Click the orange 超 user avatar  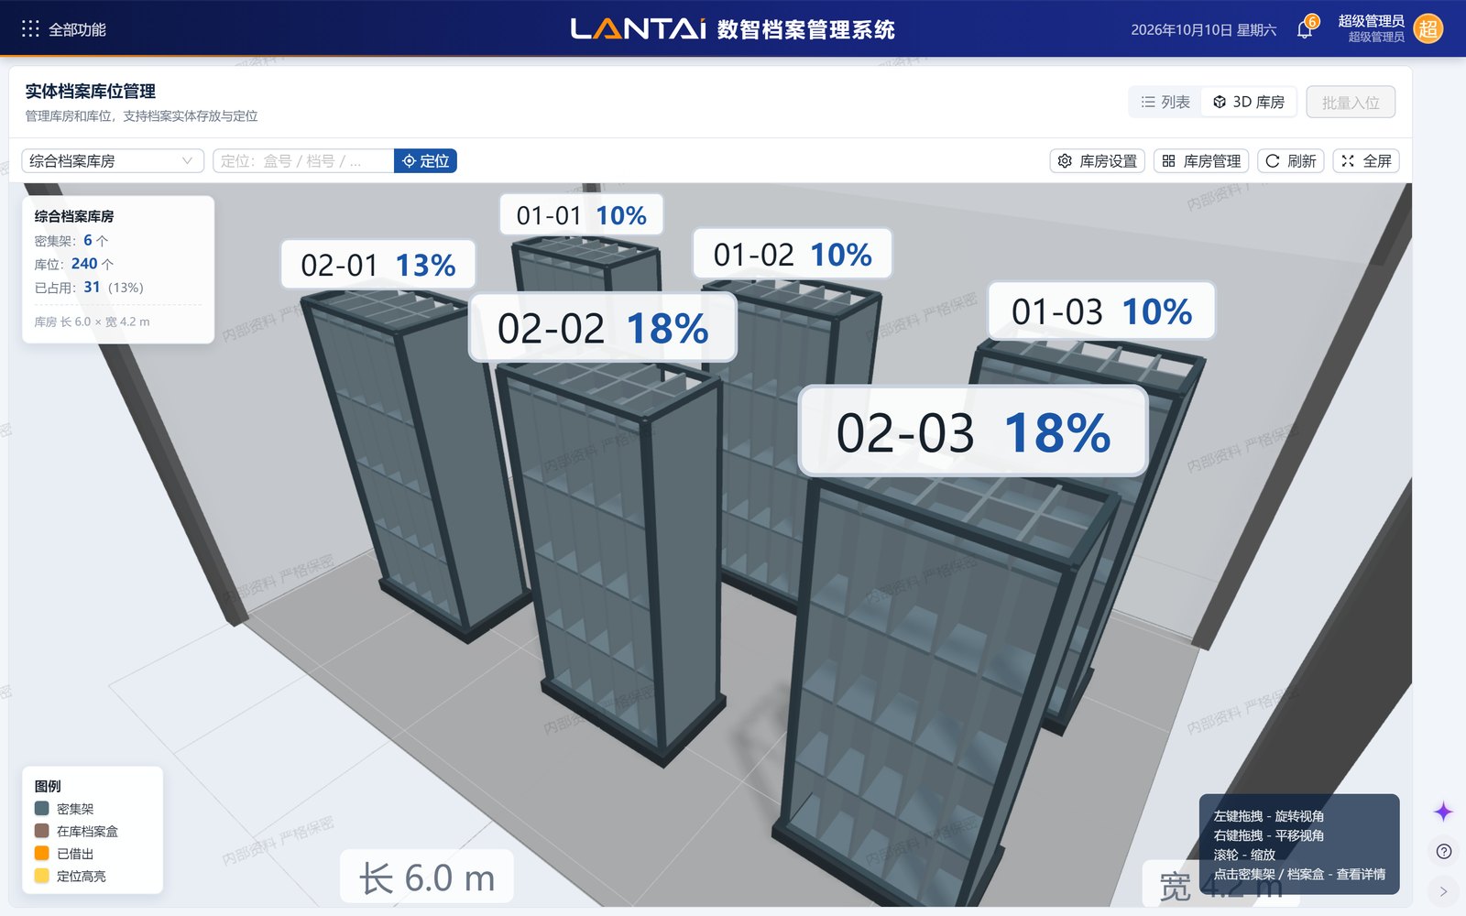pos(1428,29)
